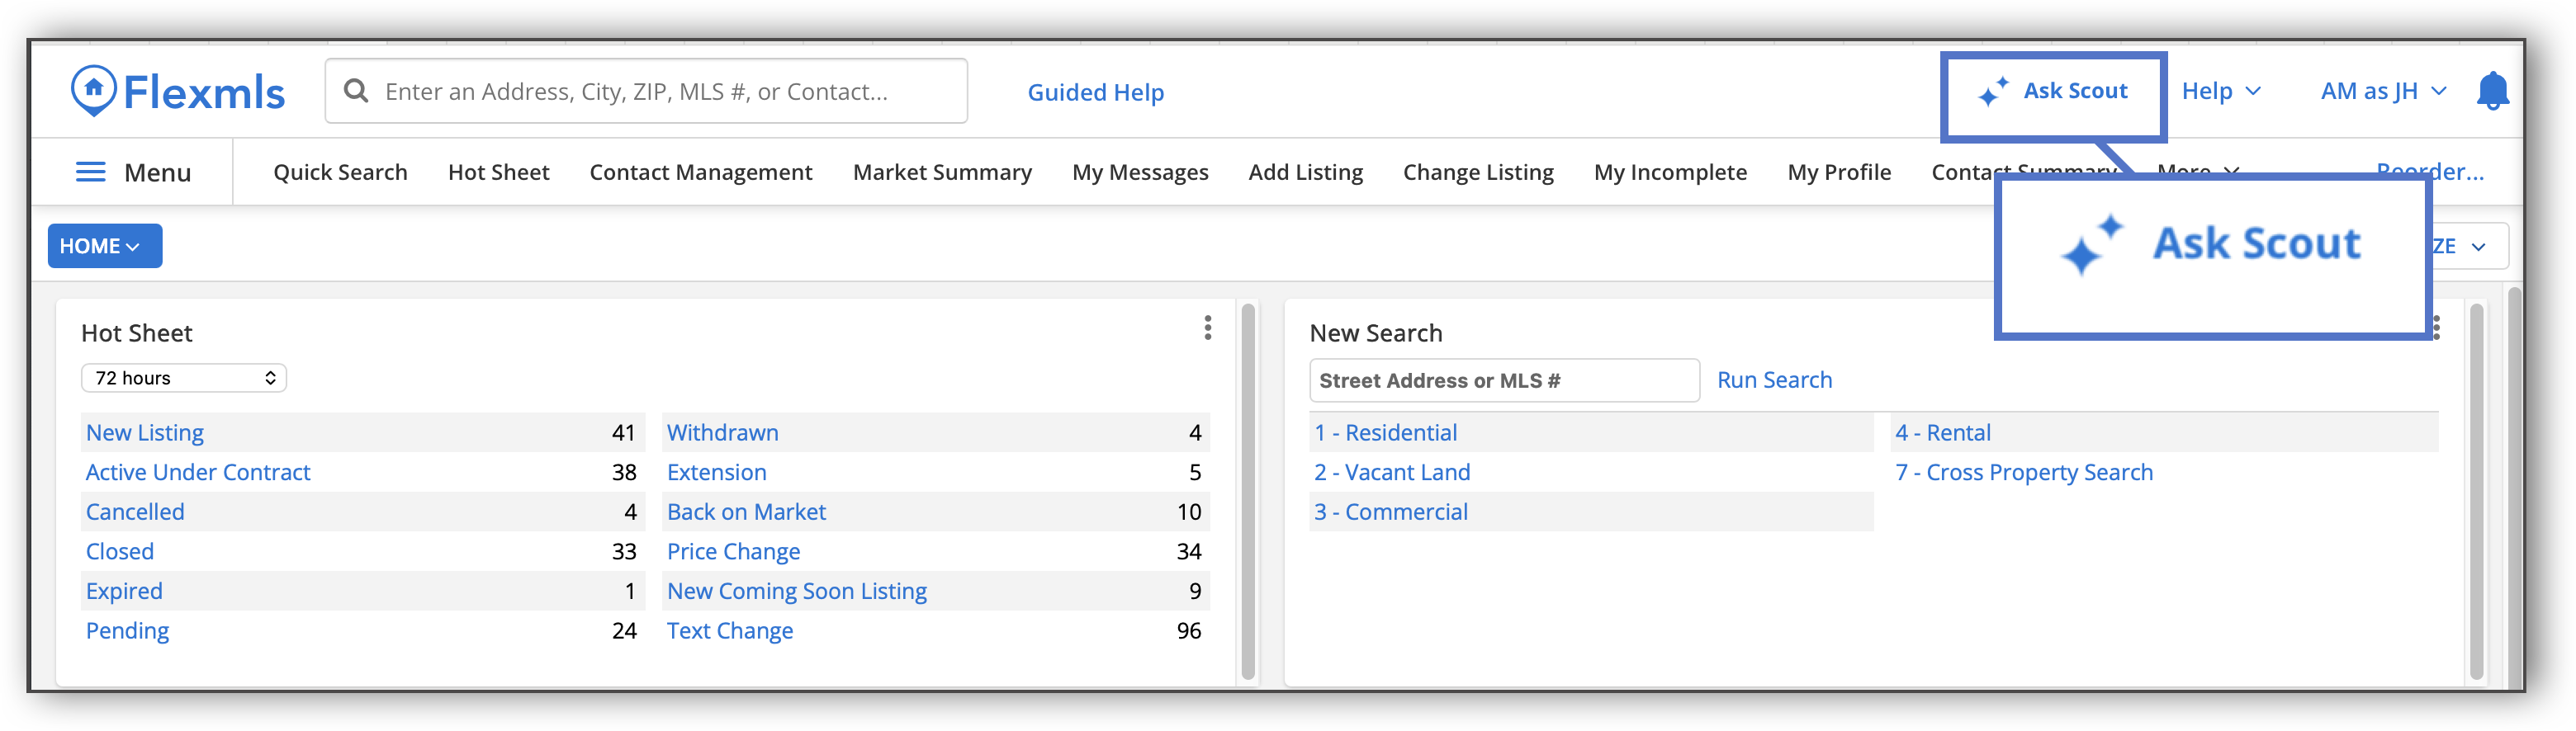The image size is (2576, 731).
Task: Click the count 34 for Price Change
Action: tap(1189, 551)
